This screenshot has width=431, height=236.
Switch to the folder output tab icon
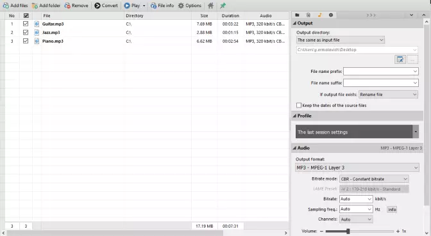297,15
